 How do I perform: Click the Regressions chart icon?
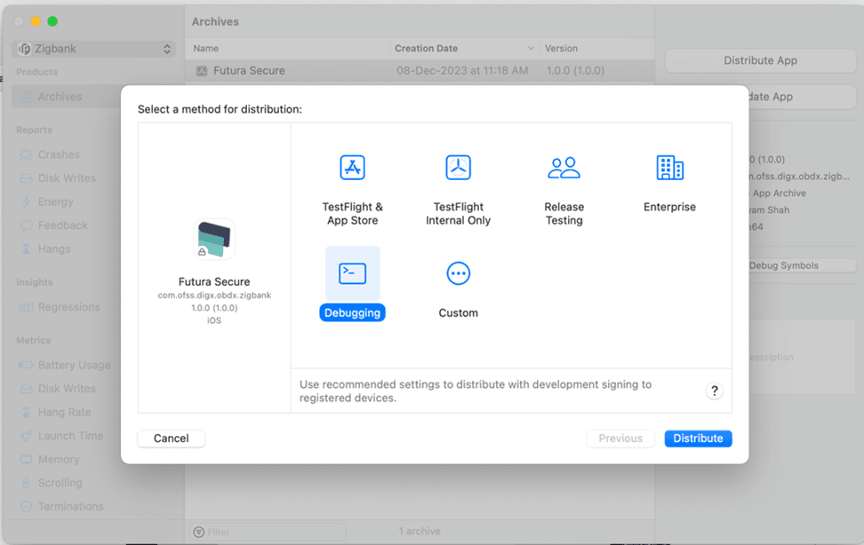26,307
